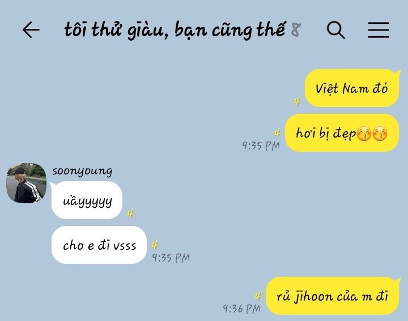Tap unread count 4 beside "rủ jihoon" message
The width and height of the screenshot is (408, 321).
pos(258,296)
